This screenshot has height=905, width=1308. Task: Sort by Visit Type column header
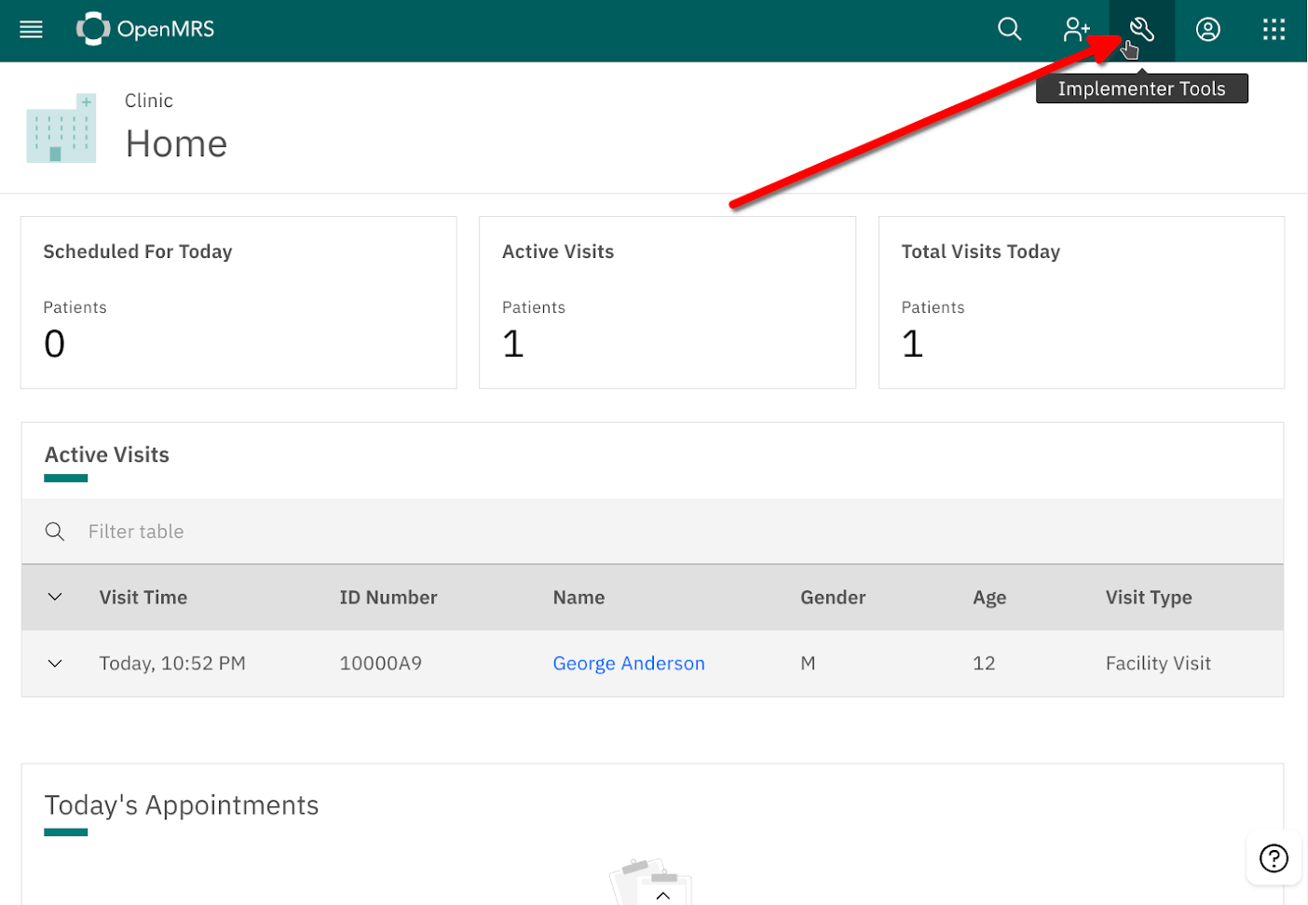(1149, 598)
